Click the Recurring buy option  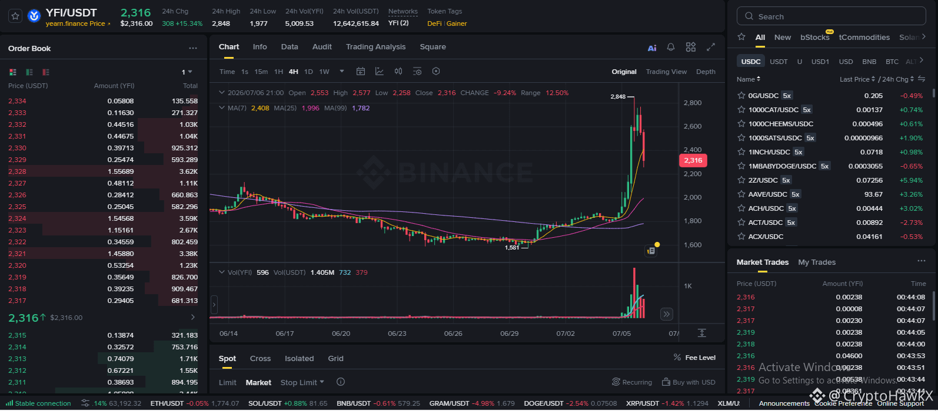click(632, 382)
